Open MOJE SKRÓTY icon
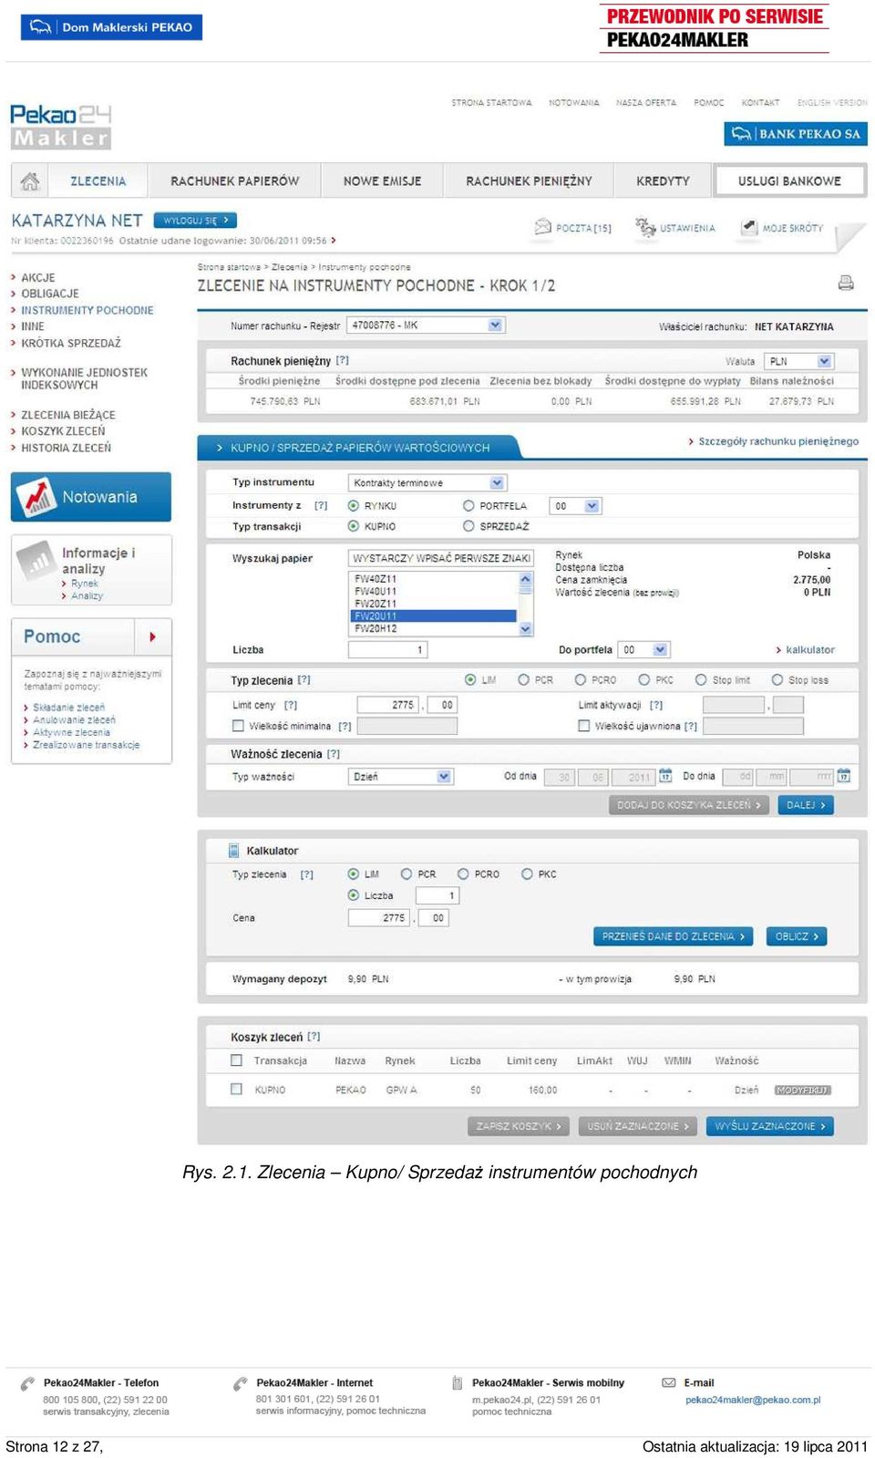 pos(749,227)
